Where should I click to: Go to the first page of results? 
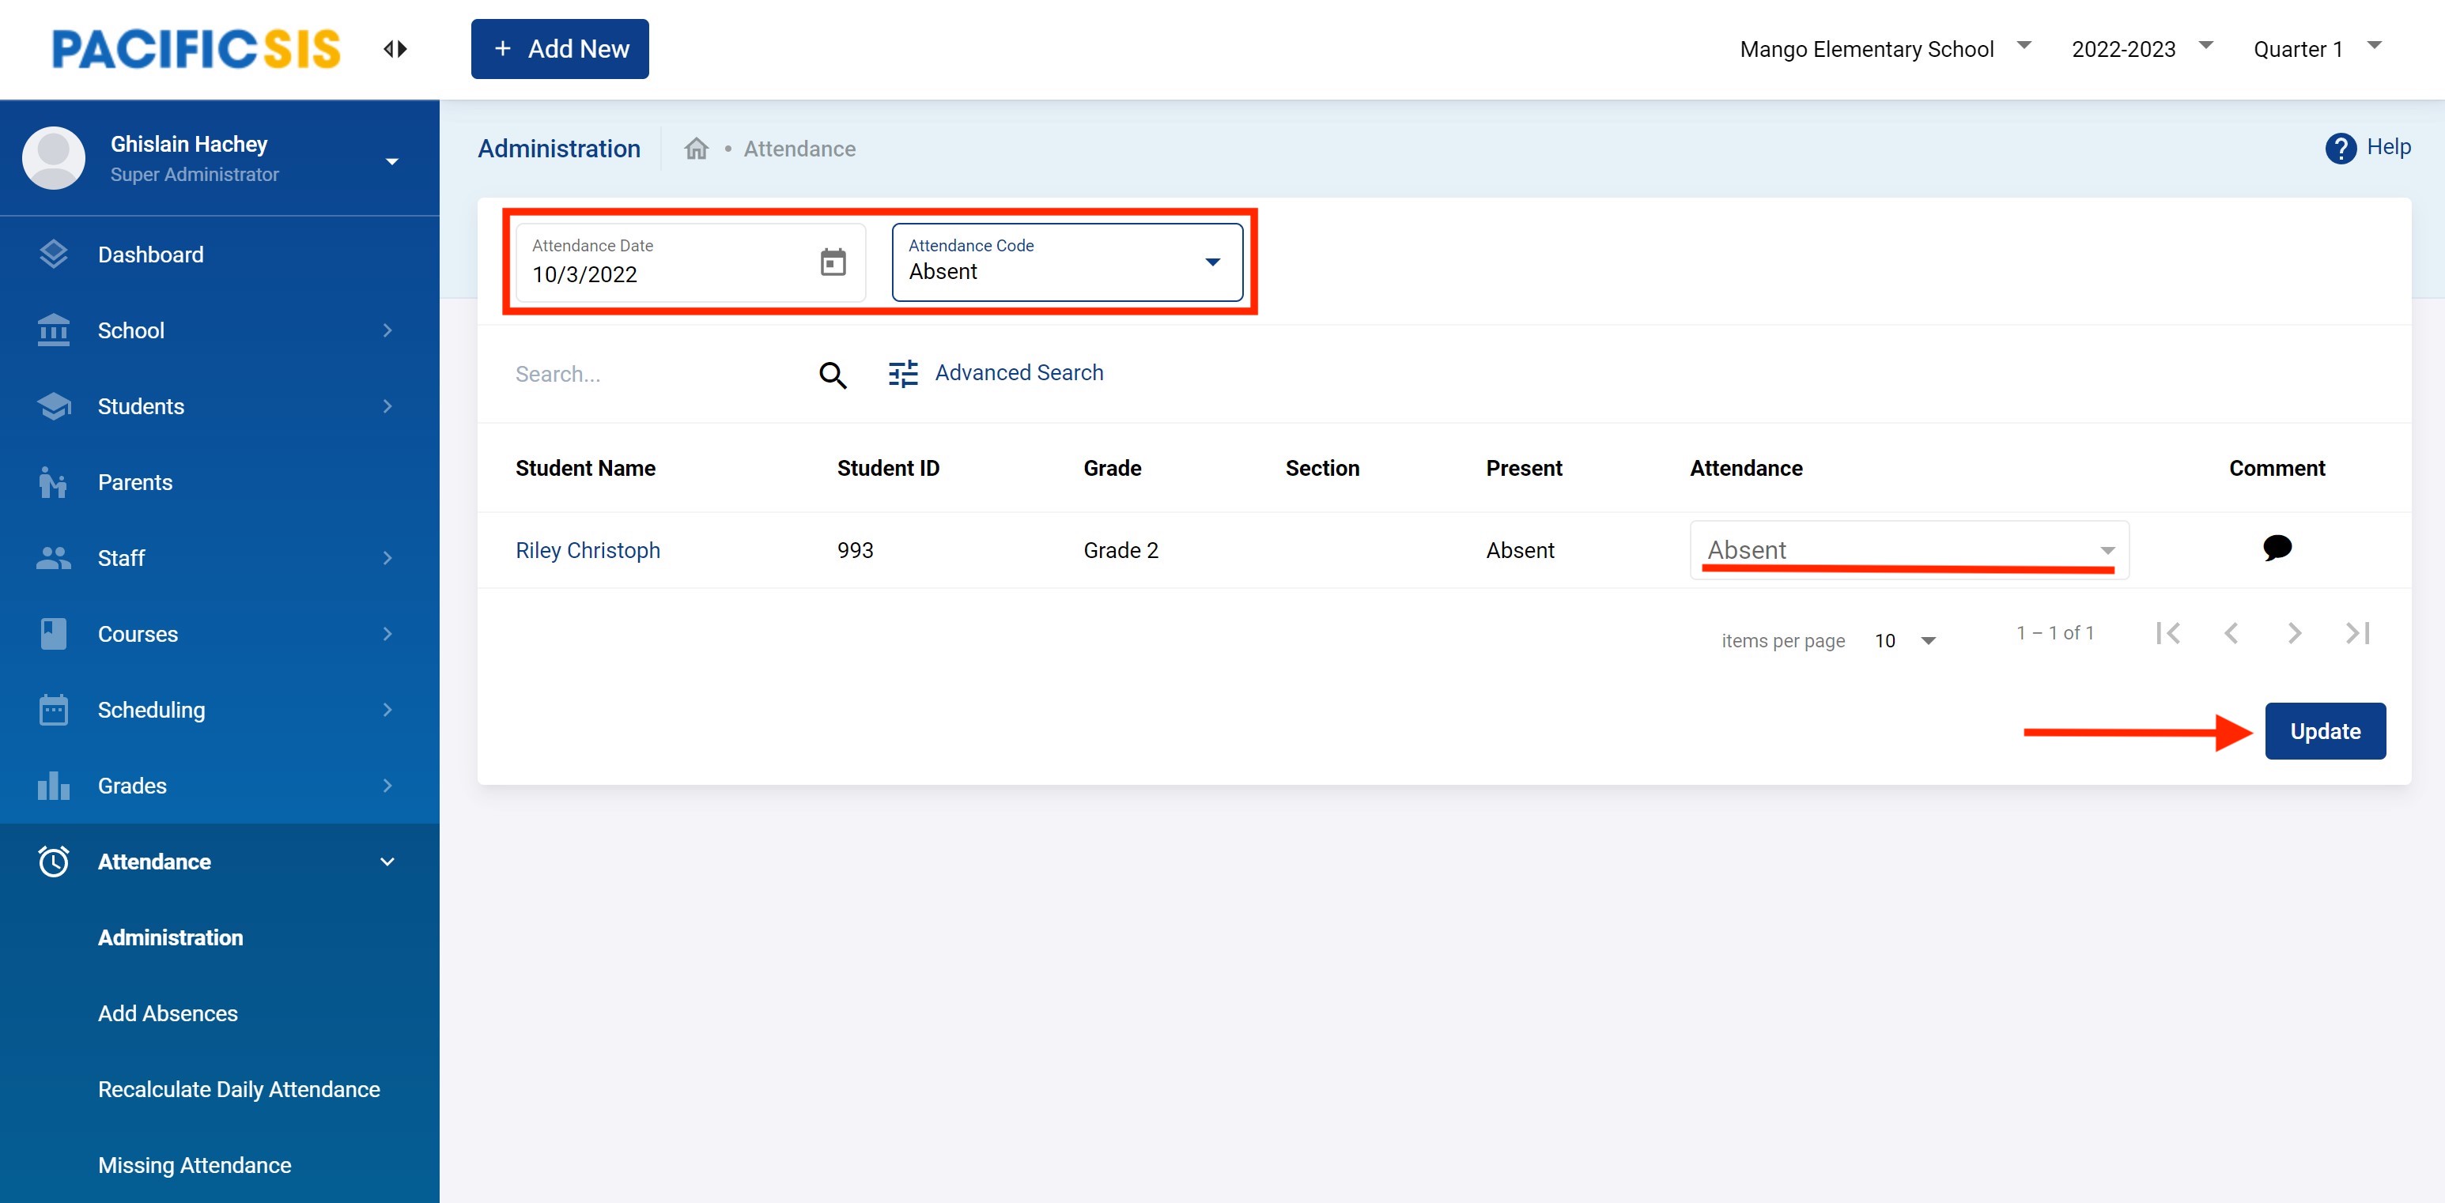click(x=2168, y=633)
